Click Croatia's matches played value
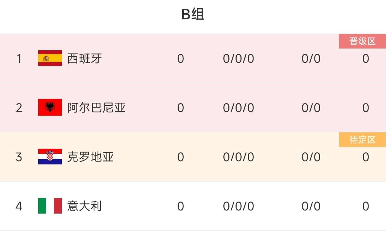This screenshot has width=386, height=234. (180, 157)
